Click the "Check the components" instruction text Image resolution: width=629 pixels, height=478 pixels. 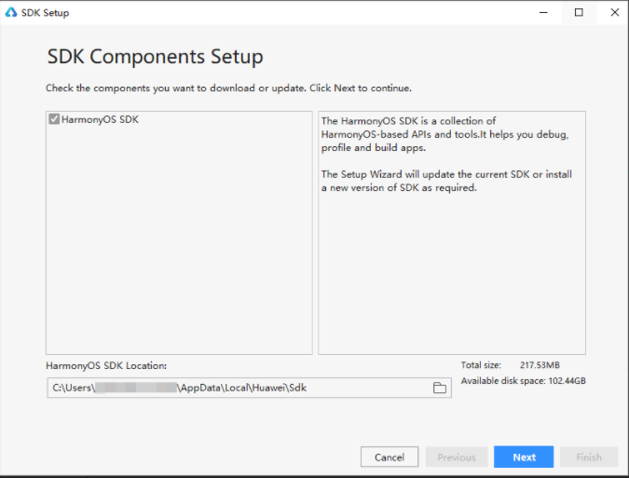[228, 89]
